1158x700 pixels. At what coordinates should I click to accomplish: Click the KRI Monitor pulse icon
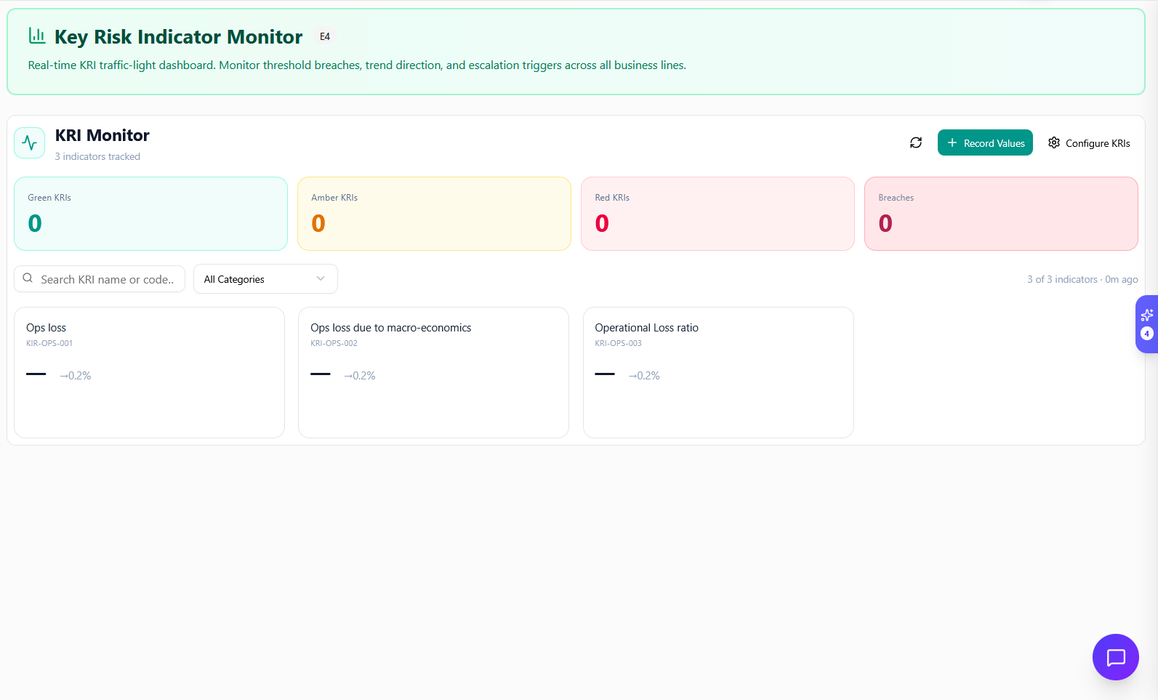[29, 142]
